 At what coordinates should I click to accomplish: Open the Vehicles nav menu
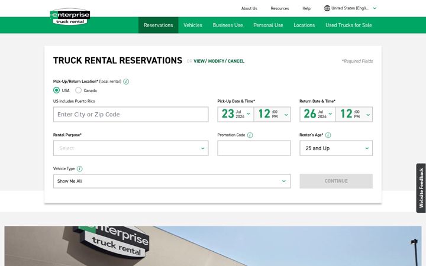193,25
